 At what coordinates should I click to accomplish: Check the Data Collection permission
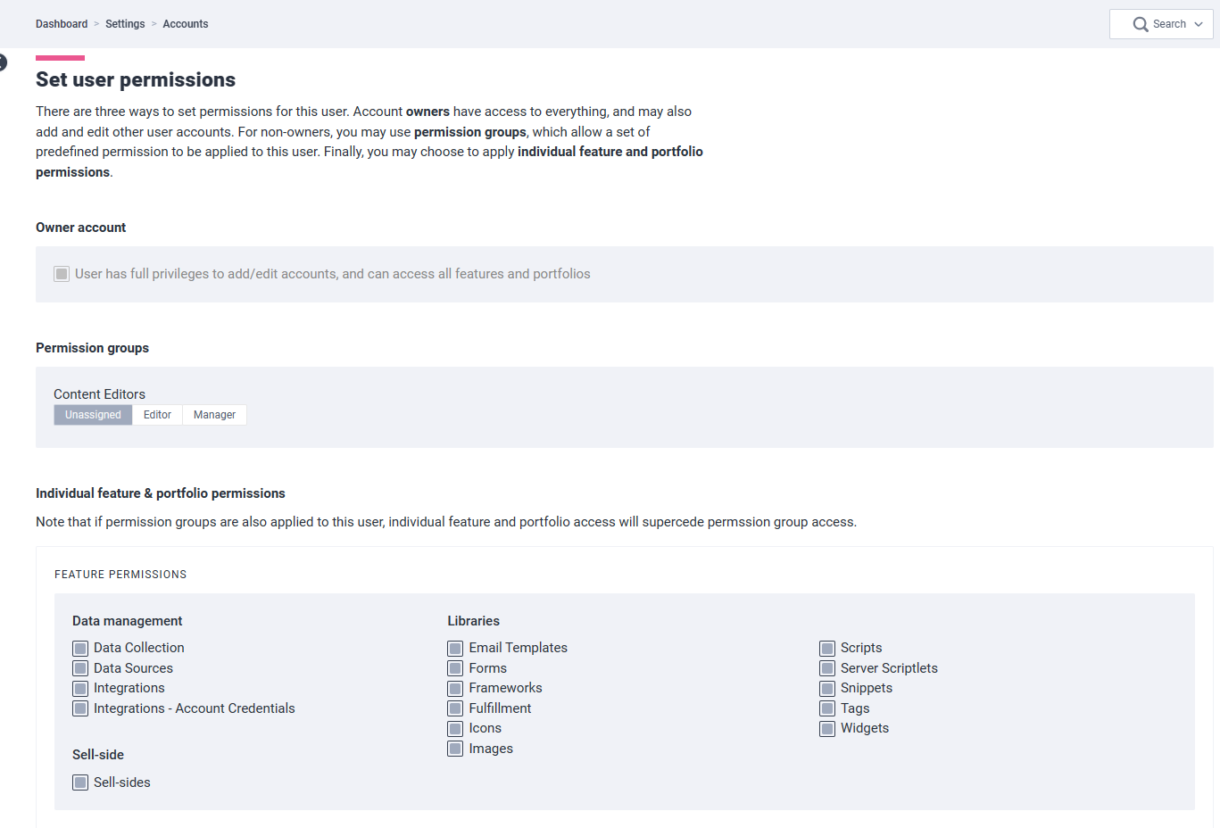[80, 649]
